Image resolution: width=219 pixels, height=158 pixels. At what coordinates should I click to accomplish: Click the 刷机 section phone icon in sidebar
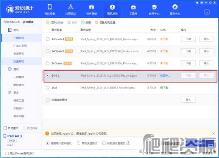point(9,30)
